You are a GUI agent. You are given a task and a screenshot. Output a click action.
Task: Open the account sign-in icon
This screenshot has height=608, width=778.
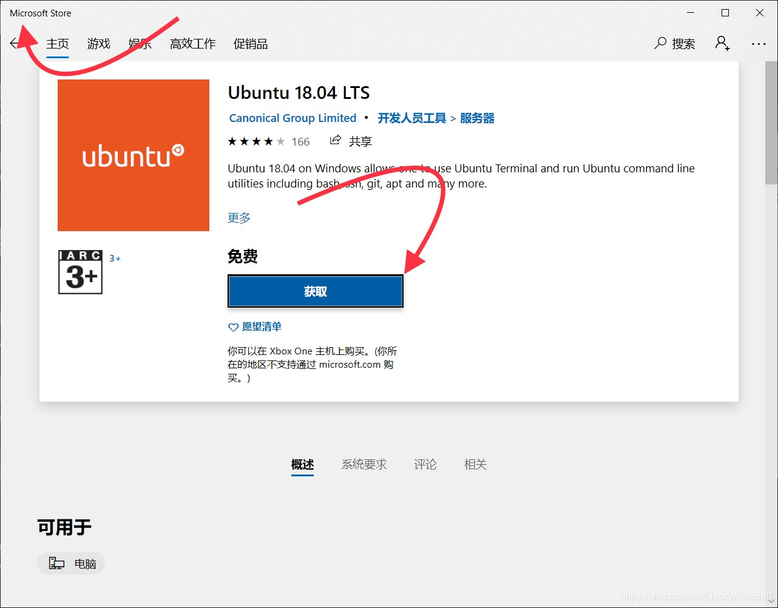[x=722, y=43]
